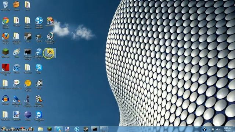The height and width of the screenshot is (132, 235).
Task: Open the folder between iTunes and Skype
Action: (28, 69)
